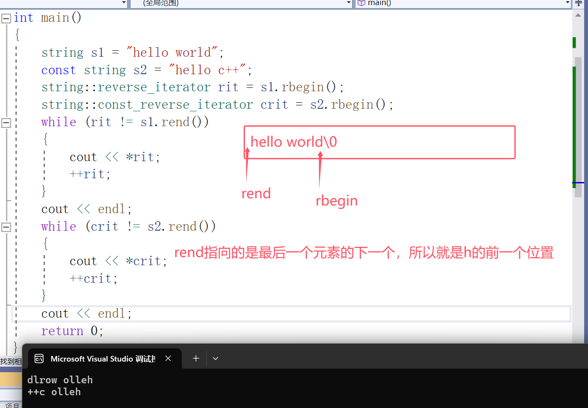The width and height of the screenshot is (588, 408).
Task: Click the console output line dlrow olleh
Action: (x=60, y=380)
